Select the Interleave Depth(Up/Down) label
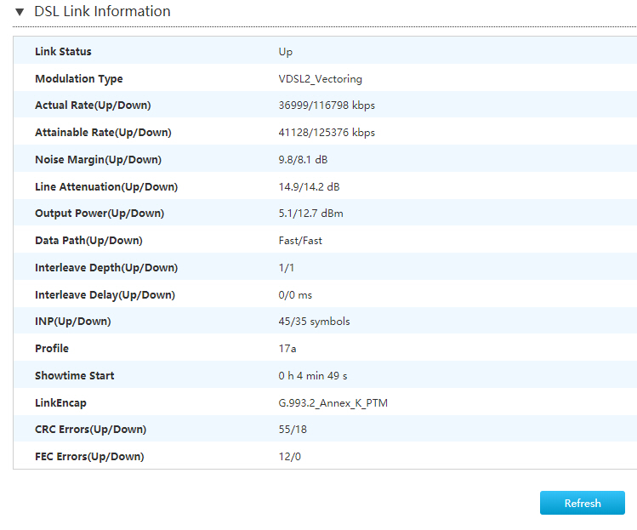The height and width of the screenshot is (530, 637). [x=105, y=268]
